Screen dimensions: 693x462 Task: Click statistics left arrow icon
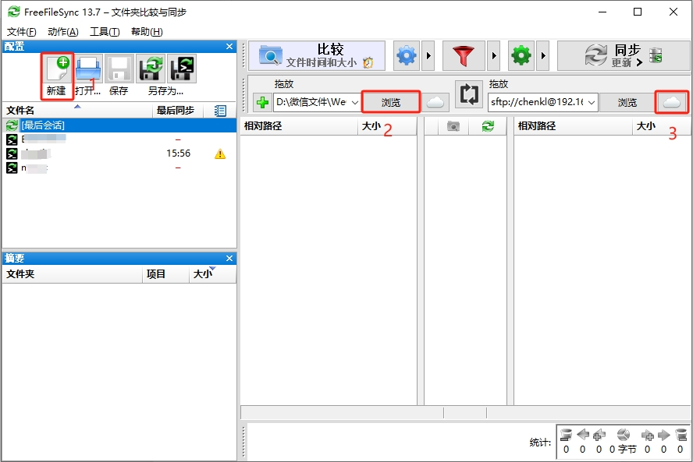click(x=583, y=435)
